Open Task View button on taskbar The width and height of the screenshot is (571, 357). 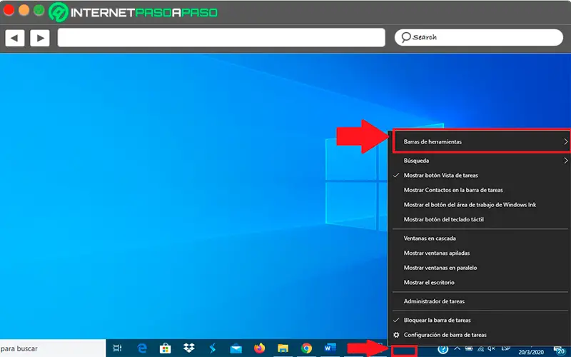pyautogui.click(x=117, y=348)
